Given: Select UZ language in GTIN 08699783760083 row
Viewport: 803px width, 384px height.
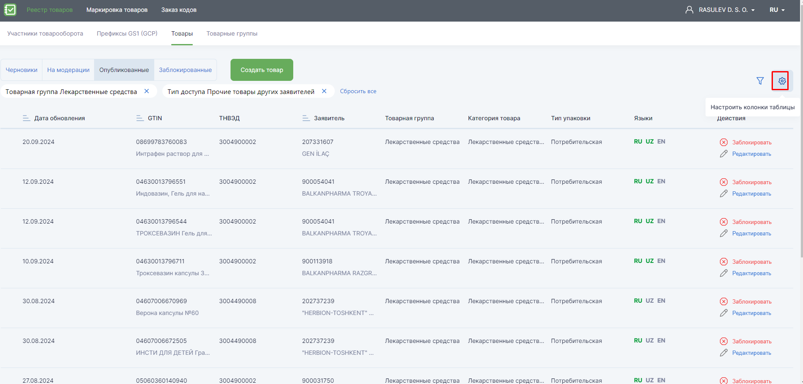Looking at the screenshot, I should [650, 141].
